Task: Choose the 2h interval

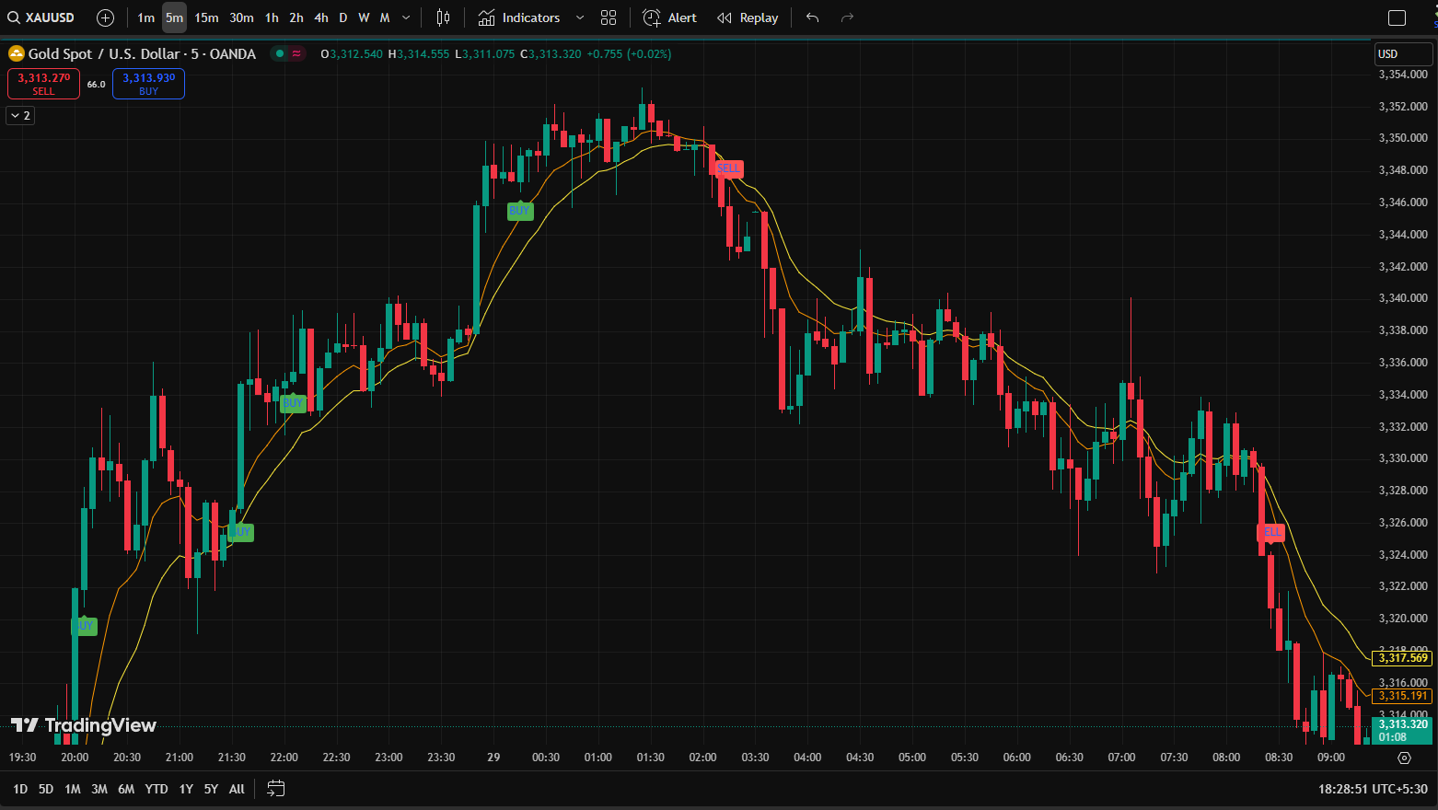Action: [296, 17]
